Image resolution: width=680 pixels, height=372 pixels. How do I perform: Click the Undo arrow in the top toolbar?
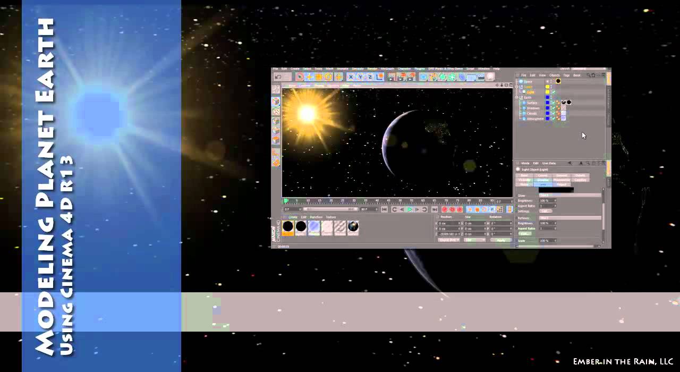tap(278, 77)
